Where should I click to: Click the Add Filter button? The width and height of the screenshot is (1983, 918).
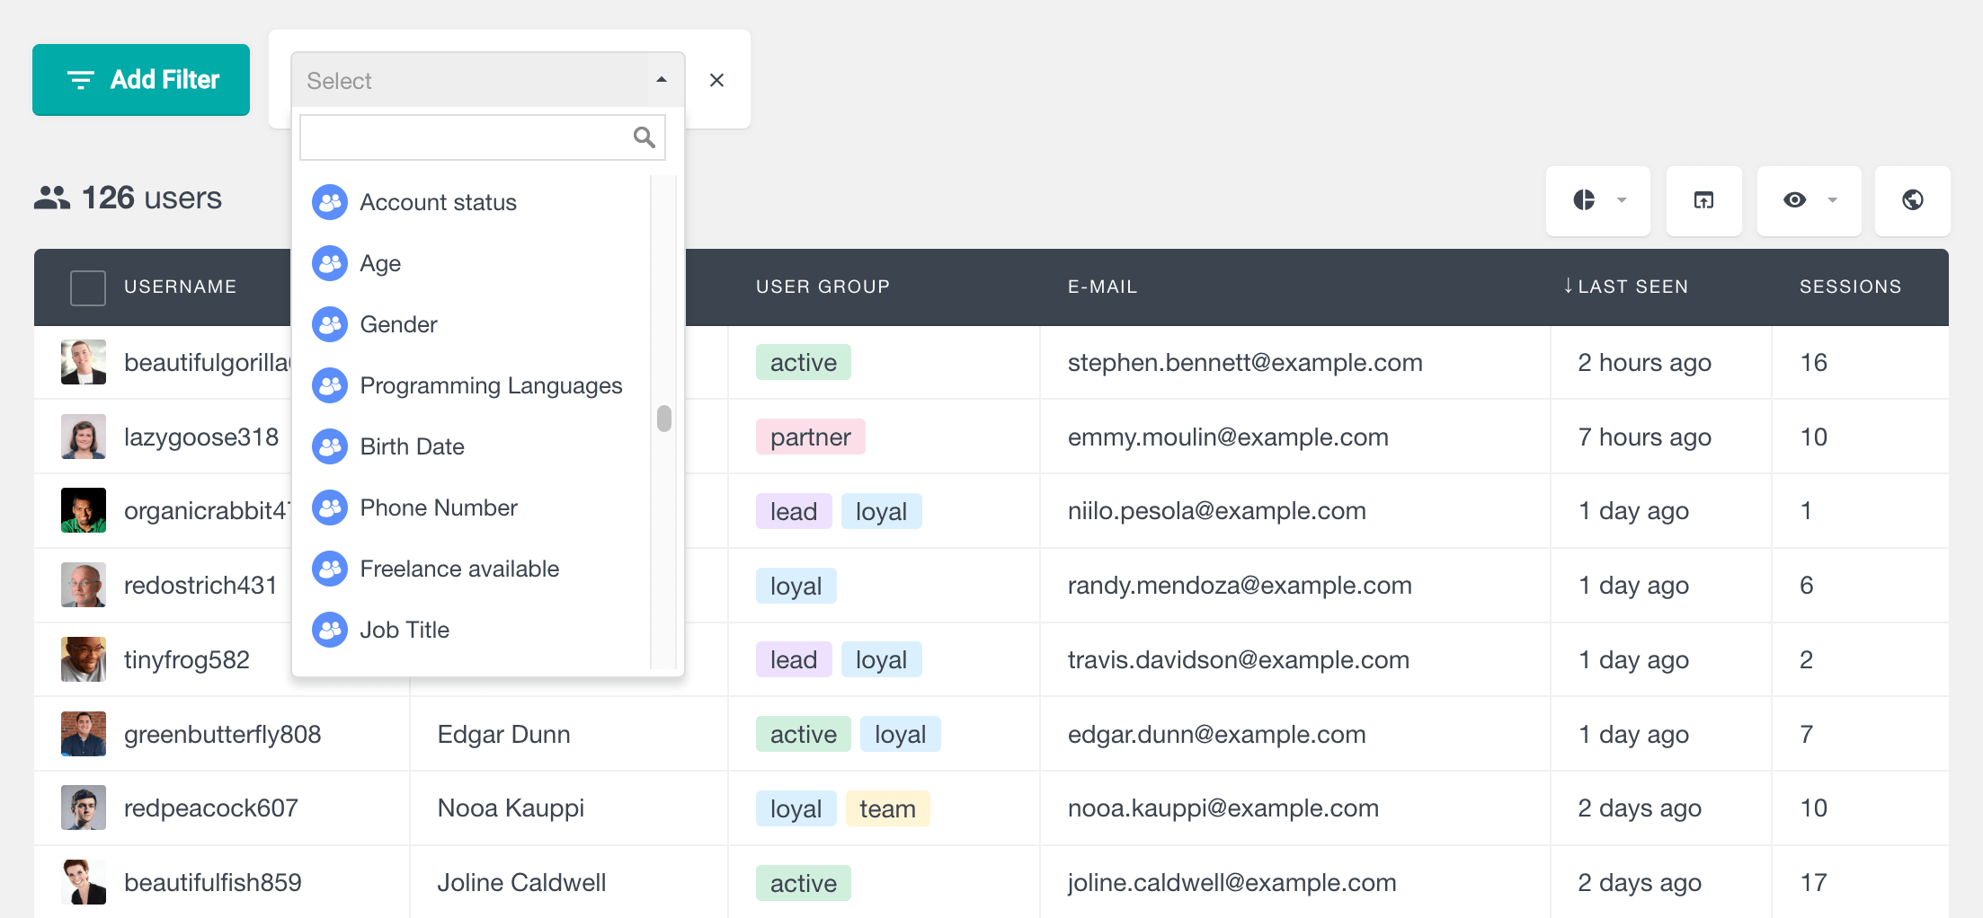click(141, 80)
